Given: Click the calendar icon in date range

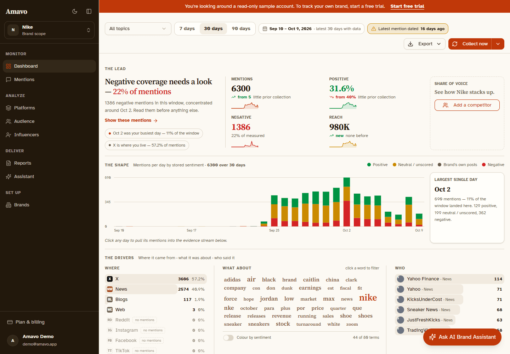Looking at the screenshot, I should tap(265, 29).
